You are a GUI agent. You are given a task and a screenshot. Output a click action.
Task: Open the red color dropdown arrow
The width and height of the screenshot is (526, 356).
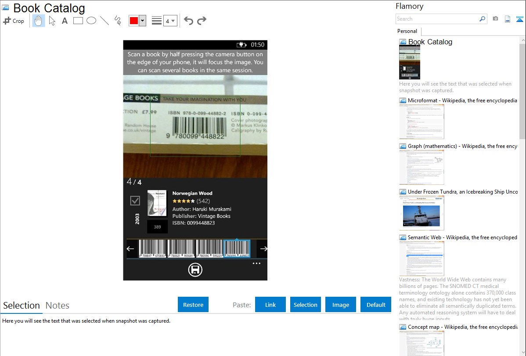(143, 21)
